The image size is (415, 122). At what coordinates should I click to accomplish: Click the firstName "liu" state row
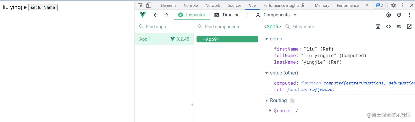[x=304, y=49]
